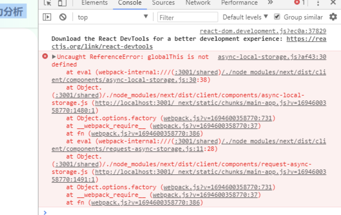Clear console with the ban icon
Image resolution: width=341 pixels, height=215 pixels.
tap(63, 17)
